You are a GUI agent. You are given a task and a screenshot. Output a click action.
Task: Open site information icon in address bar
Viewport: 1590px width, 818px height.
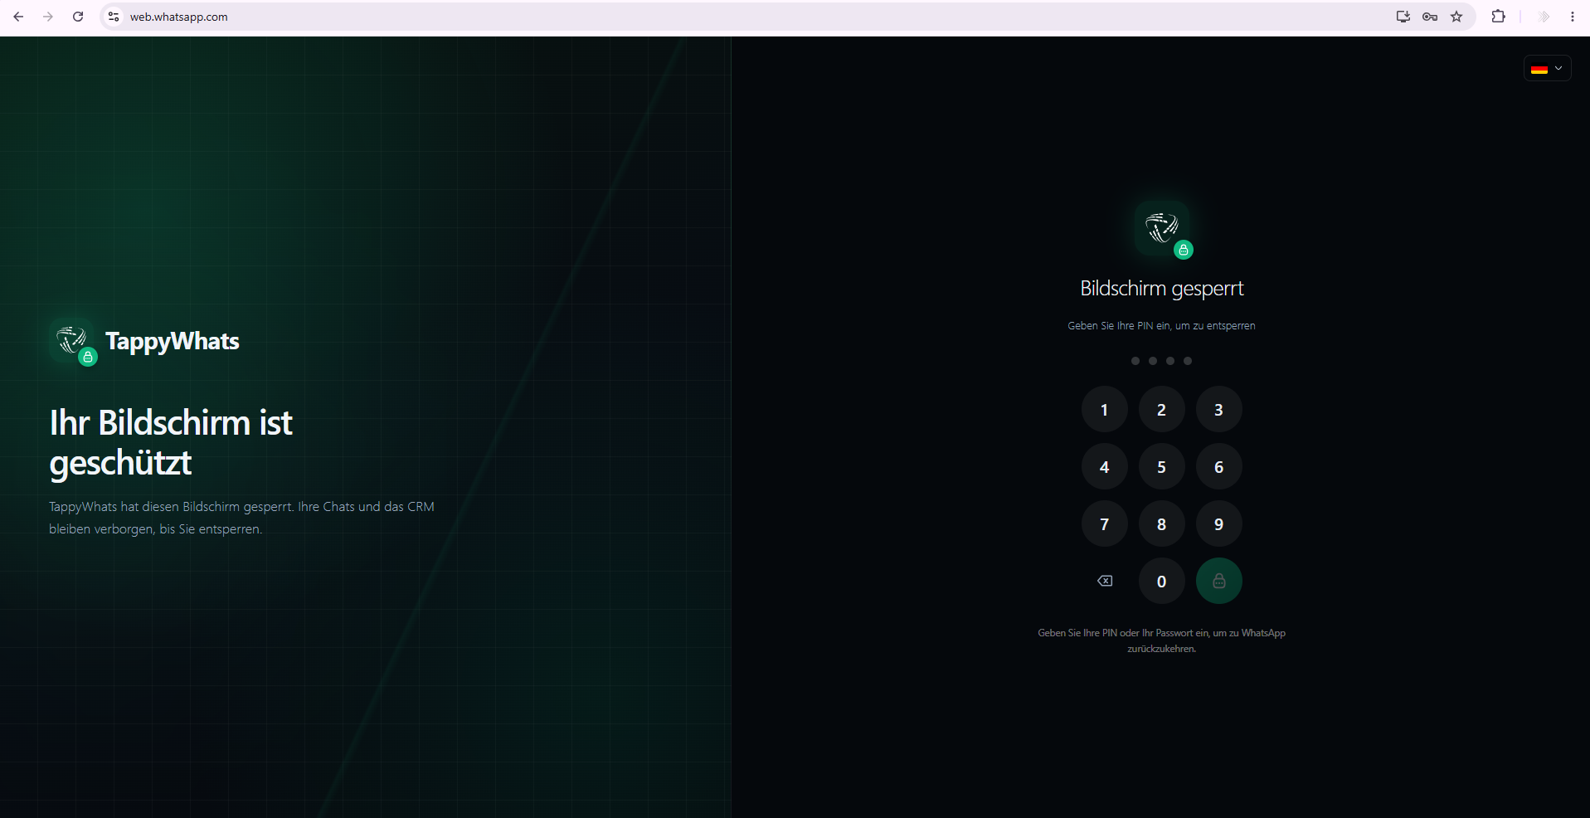pos(114,17)
